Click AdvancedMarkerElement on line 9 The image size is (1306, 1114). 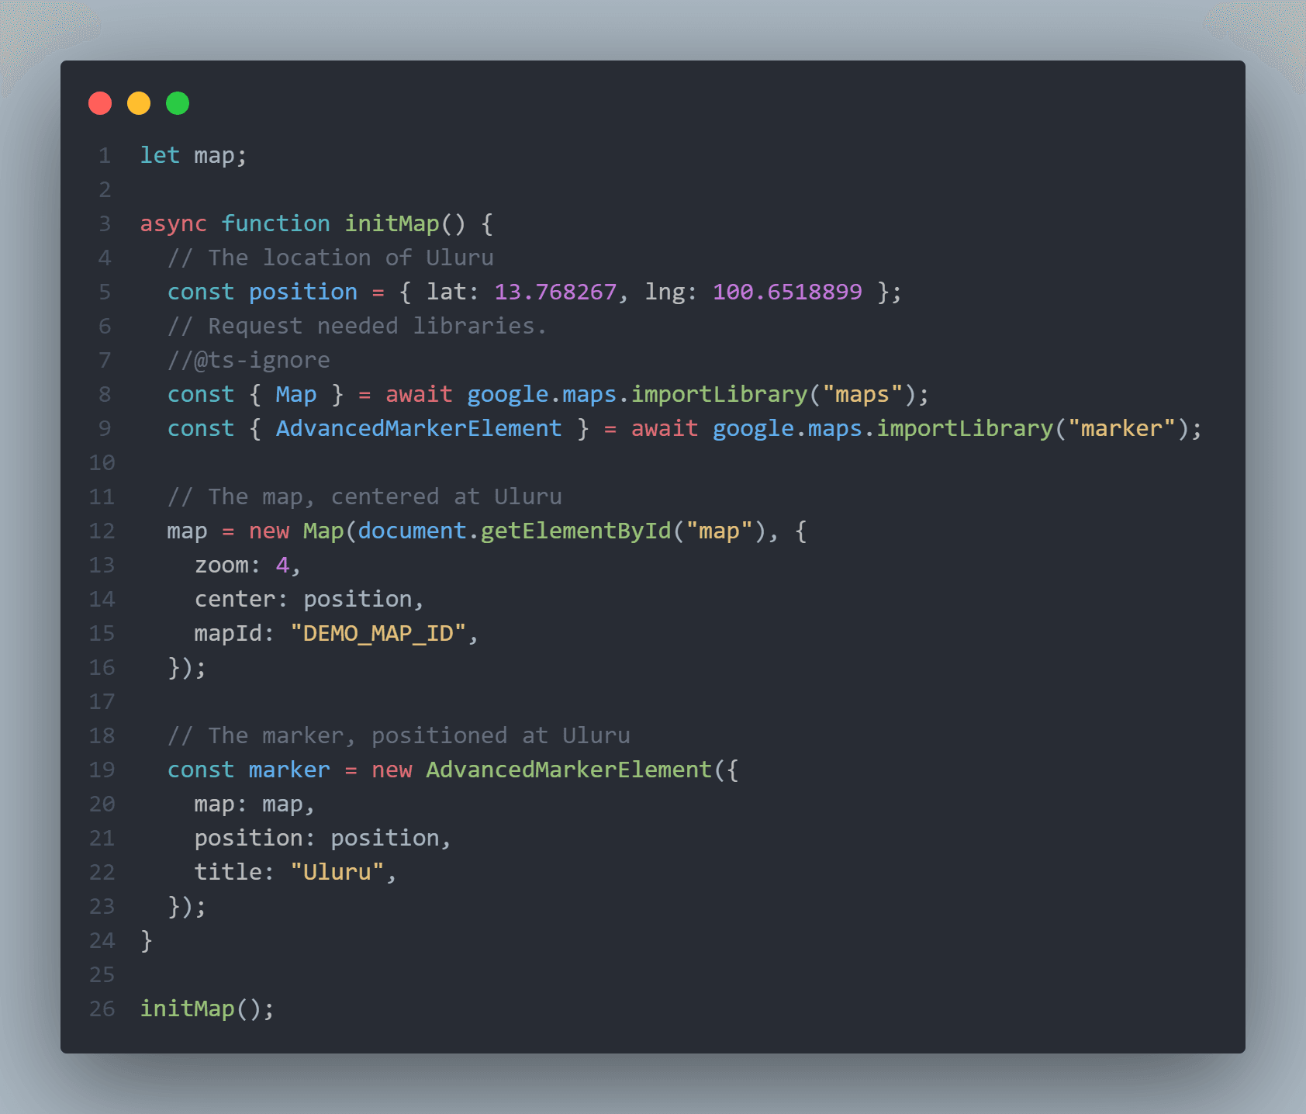419,429
